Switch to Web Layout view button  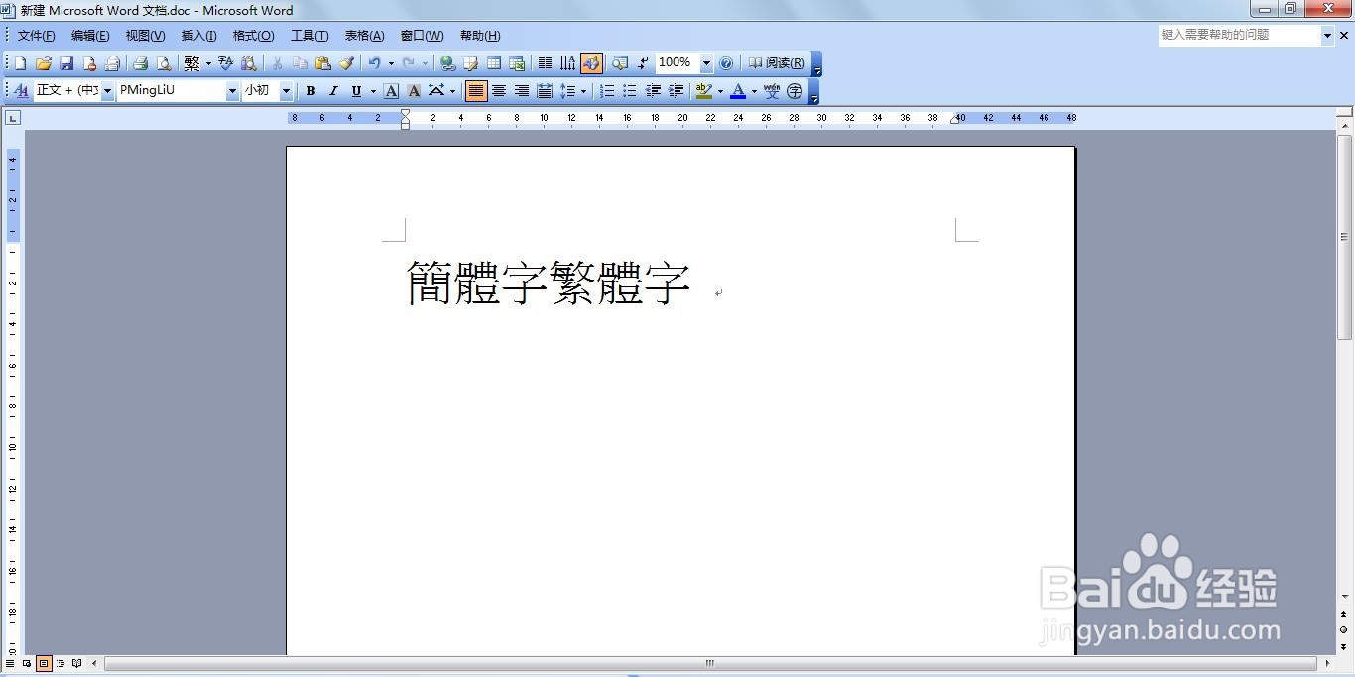(x=27, y=664)
